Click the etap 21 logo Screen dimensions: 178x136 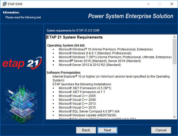22,63
